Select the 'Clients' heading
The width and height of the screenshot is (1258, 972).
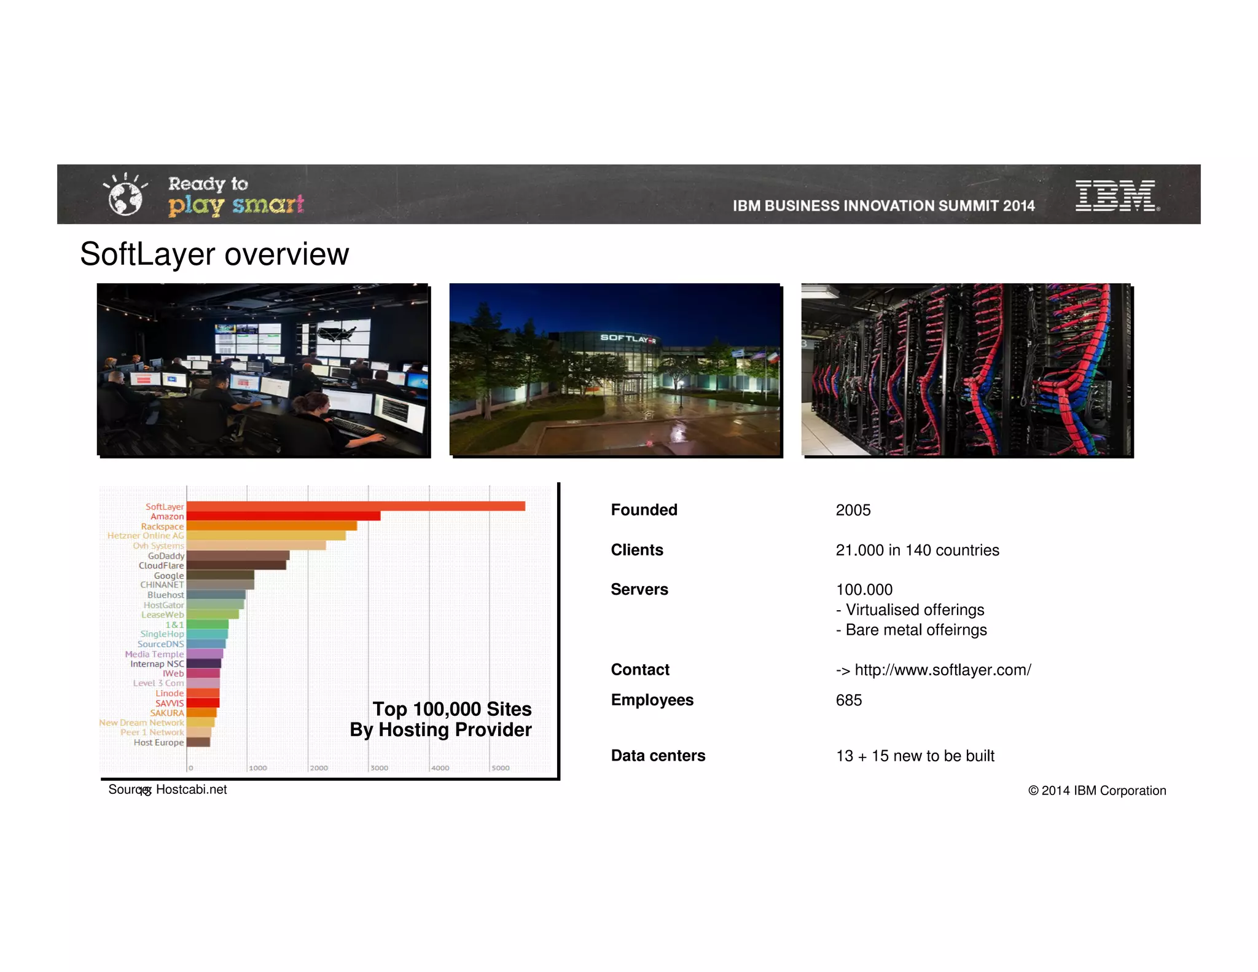(x=637, y=550)
